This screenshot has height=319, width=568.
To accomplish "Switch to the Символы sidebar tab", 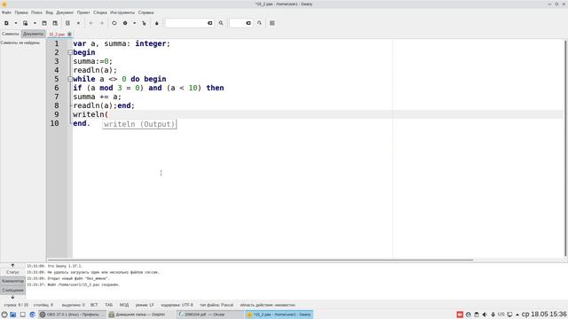I will 10,34.
